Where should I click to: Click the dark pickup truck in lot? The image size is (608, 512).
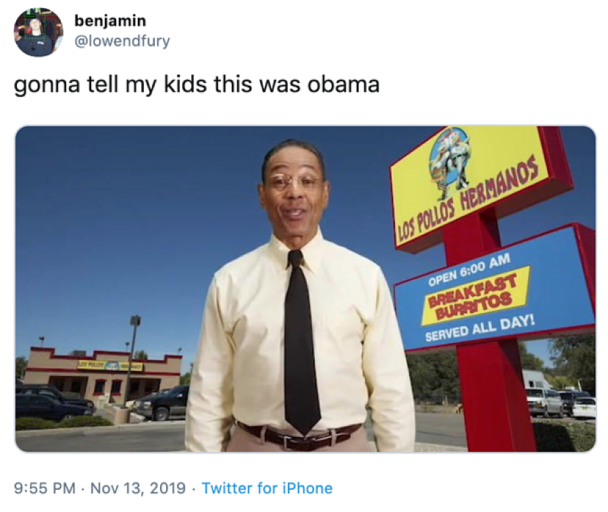pos(161,403)
